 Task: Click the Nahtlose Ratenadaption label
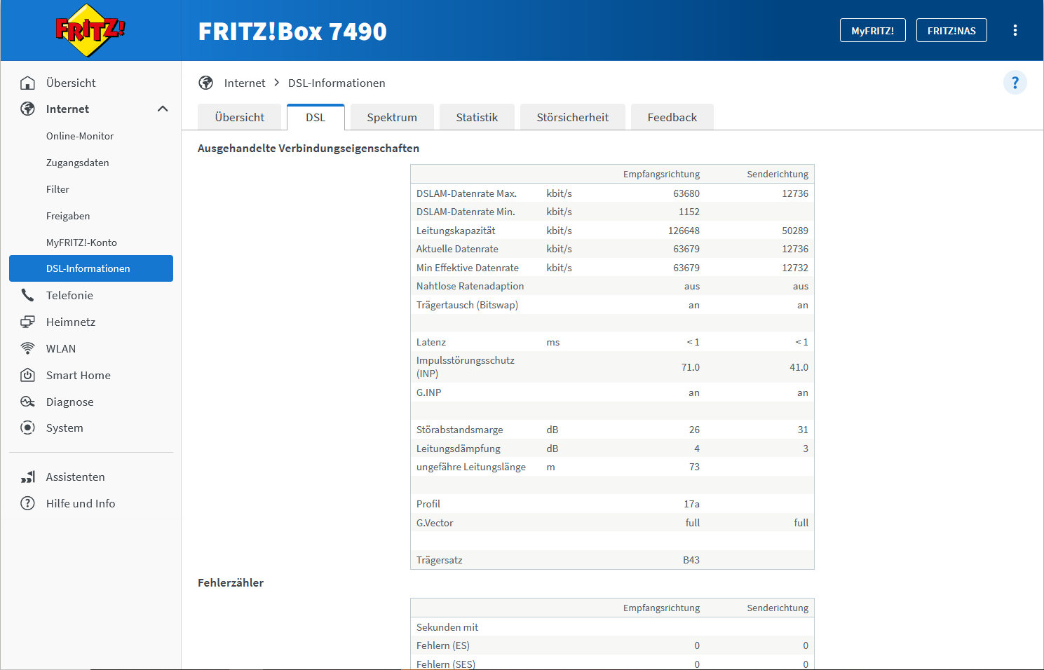coord(470,286)
